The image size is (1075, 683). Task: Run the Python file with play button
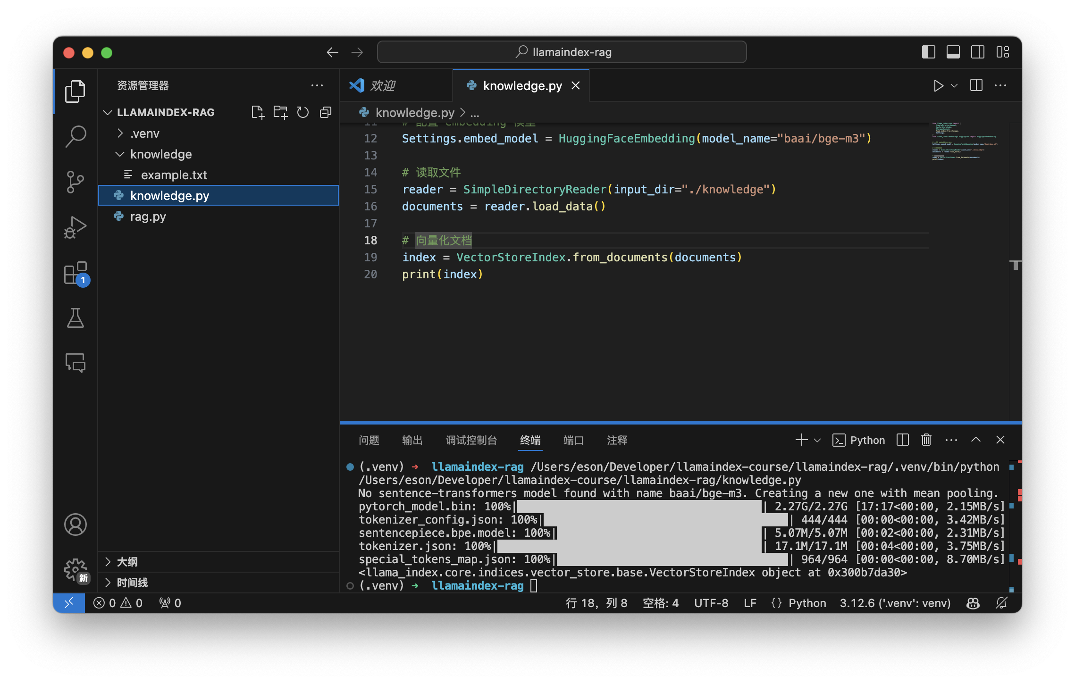click(x=938, y=86)
